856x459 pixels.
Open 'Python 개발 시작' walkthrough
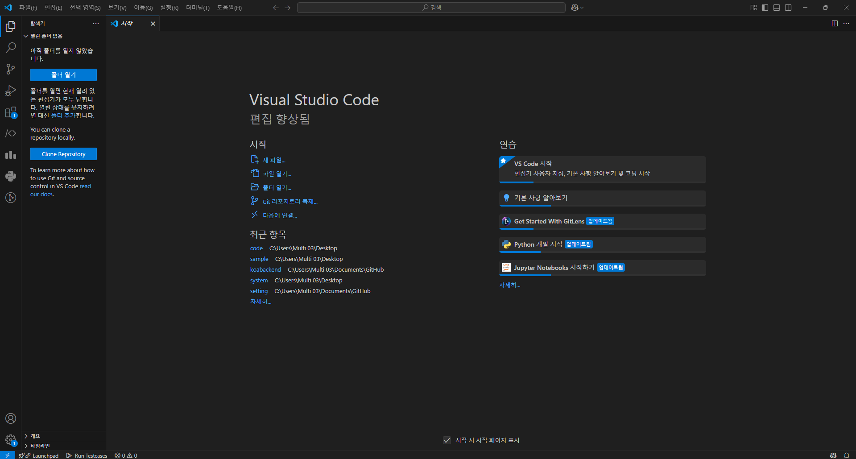click(x=602, y=244)
